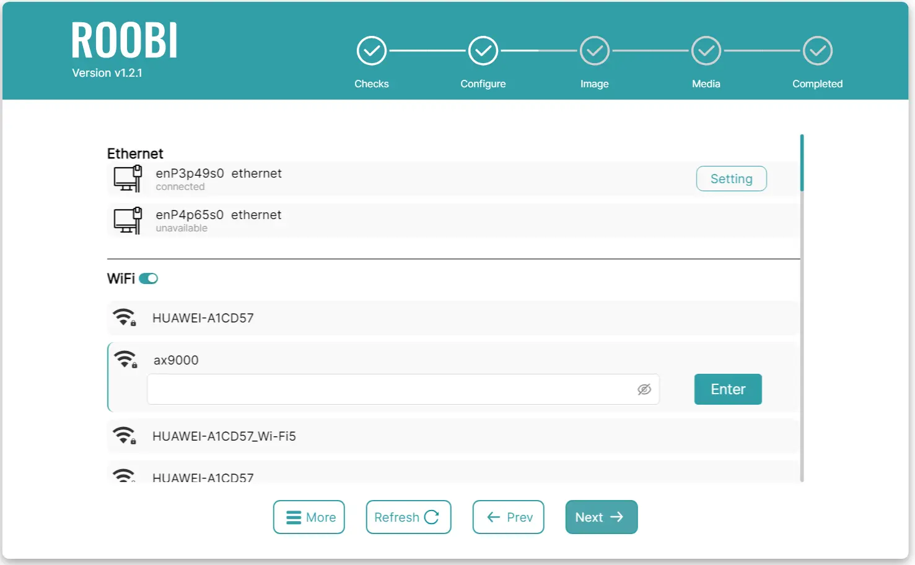Screen dimensions: 915x565
Task: Click the Checks step checkmark icon
Action: [372, 51]
